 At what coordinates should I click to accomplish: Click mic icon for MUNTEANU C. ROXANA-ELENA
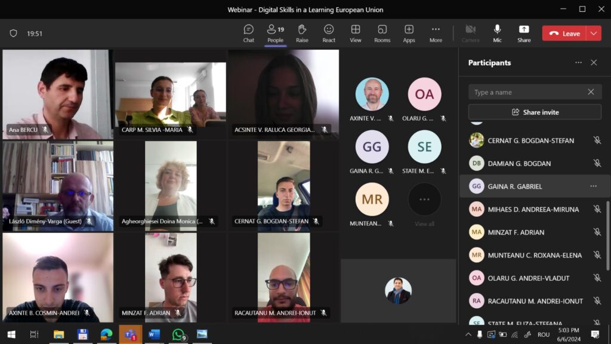coord(597,255)
